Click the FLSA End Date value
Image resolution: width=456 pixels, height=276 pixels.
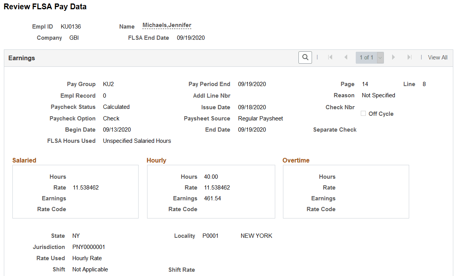(190, 37)
